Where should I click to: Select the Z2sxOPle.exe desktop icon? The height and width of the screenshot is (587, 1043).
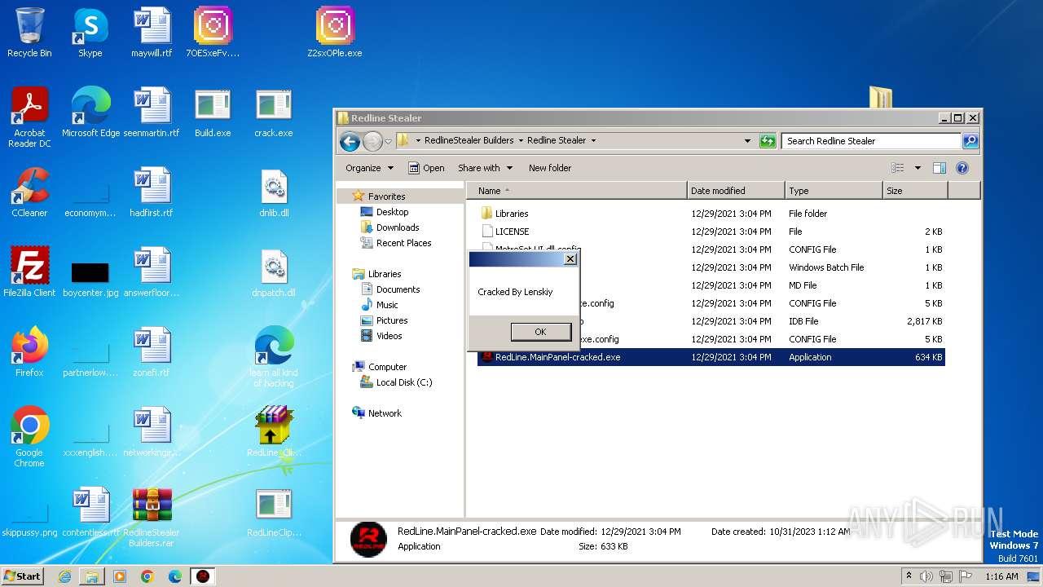(x=335, y=33)
